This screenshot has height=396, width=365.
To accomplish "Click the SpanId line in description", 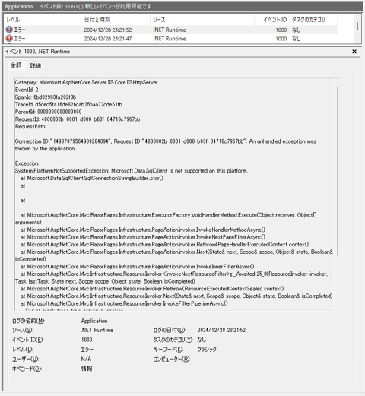I will [x=46, y=97].
